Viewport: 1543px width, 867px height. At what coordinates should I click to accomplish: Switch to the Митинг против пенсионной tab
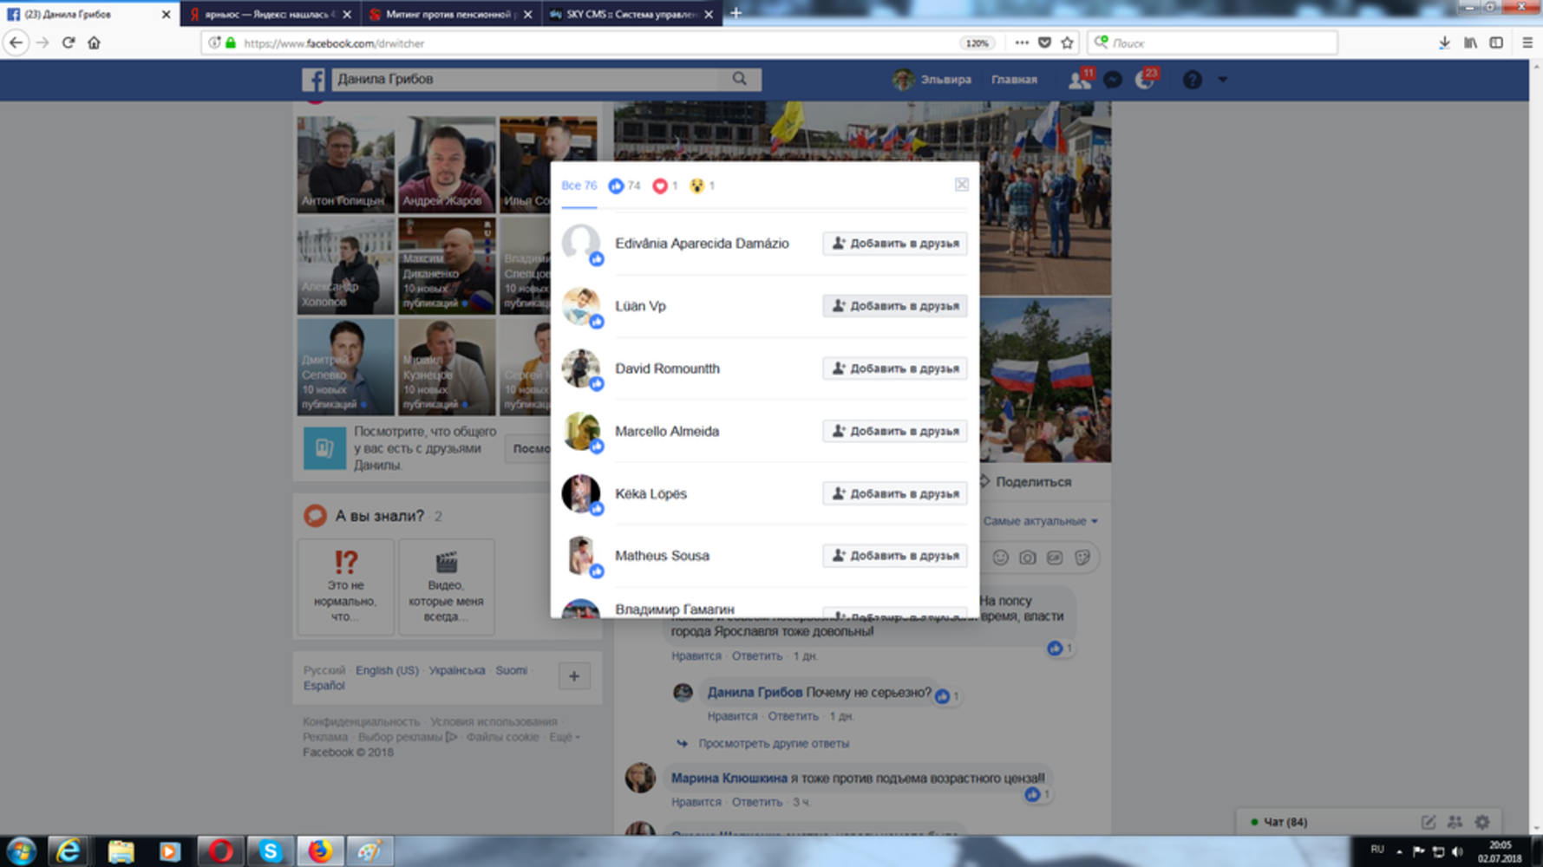click(450, 14)
